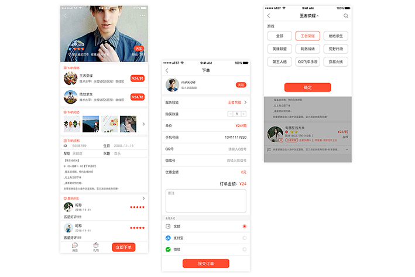Tap the first review's five-star rating
Screen dimensions: 415x277
[138, 207]
